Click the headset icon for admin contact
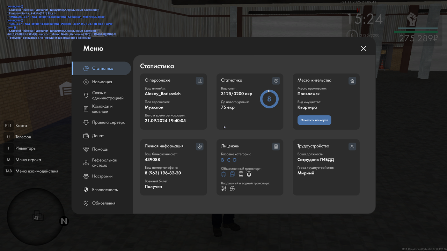The width and height of the screenshot is (447, 251). [86, 95]
